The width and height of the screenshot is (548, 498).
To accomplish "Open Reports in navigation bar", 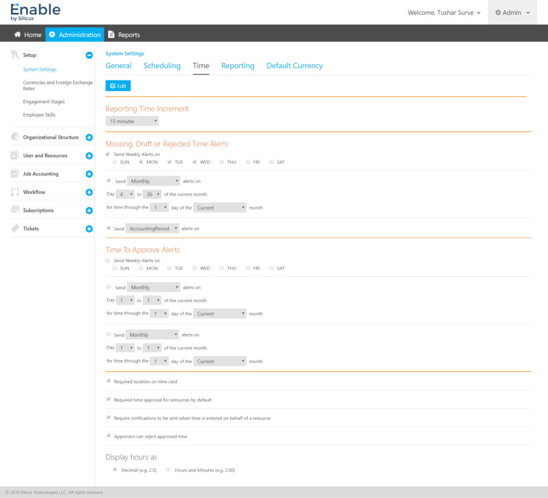I will click(x=124, y=35).
